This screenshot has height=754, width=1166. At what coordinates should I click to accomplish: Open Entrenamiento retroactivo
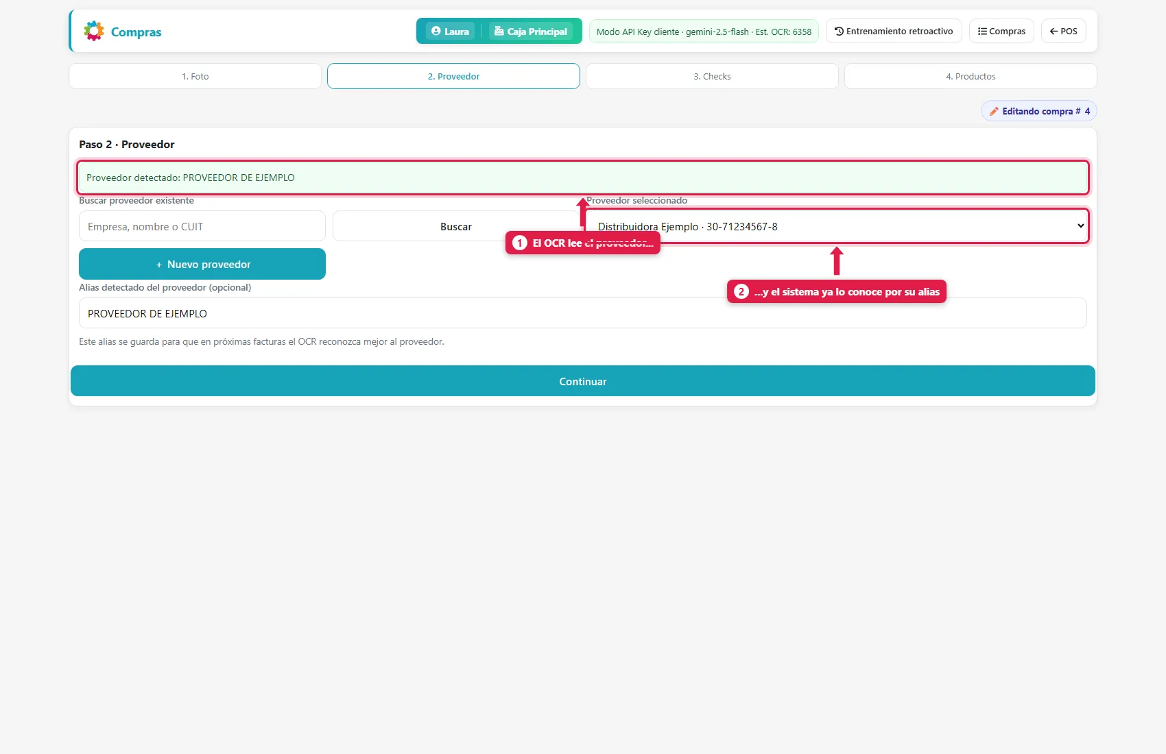pyautogui.click(x=894, y=31)
